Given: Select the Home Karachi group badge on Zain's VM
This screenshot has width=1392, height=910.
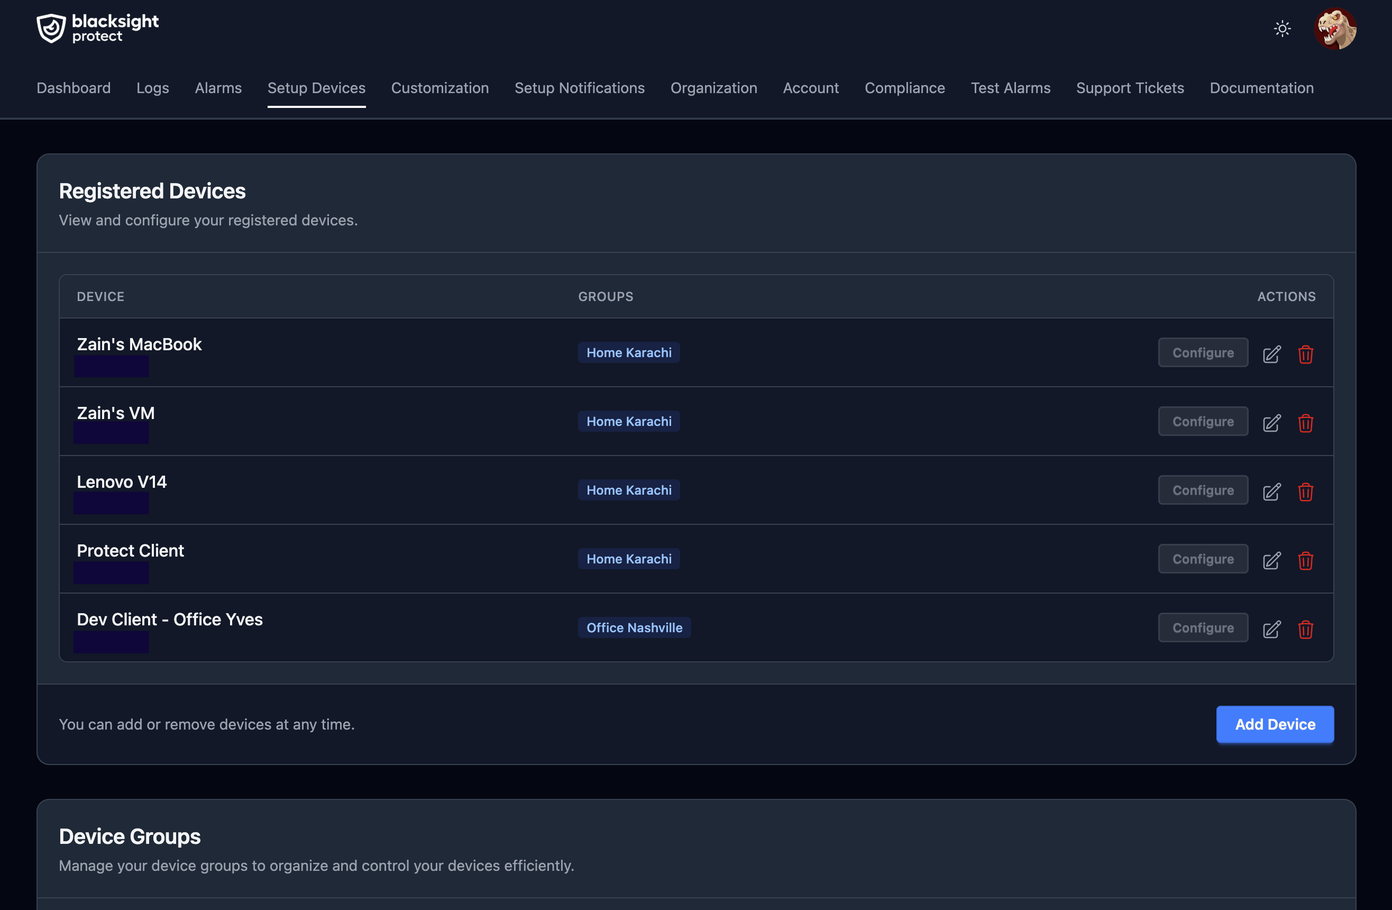Looking at the screenshot, I should [628, 421].
